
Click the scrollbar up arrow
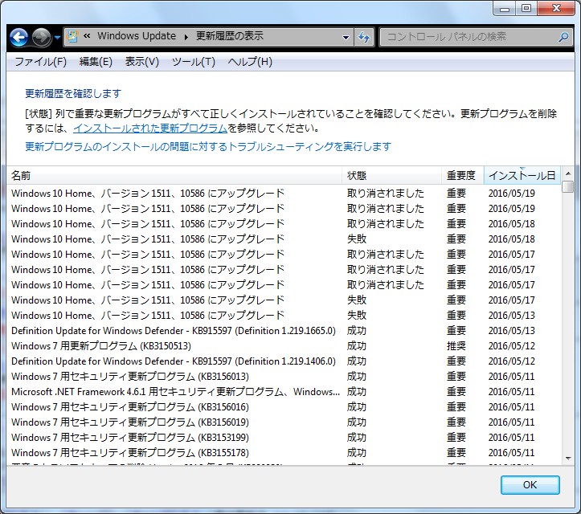568,173
